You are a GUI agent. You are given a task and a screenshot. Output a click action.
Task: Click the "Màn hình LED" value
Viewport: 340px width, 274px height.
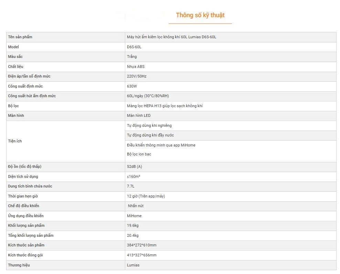139,115
